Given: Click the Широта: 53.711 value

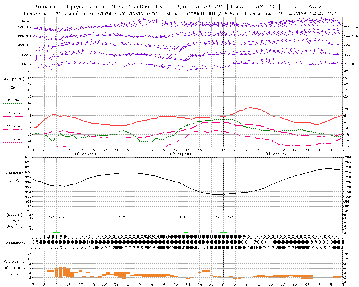Looking at the screenshot, I should click(x=253, y=7).
